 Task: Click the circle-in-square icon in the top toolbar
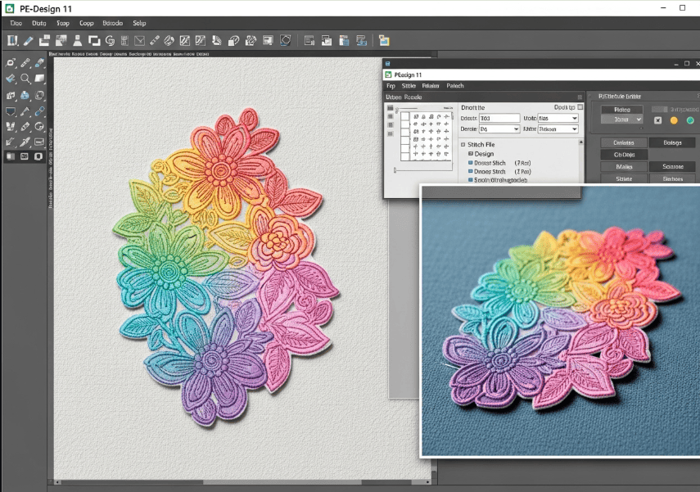pyautogui.click(x=285, y=41)
